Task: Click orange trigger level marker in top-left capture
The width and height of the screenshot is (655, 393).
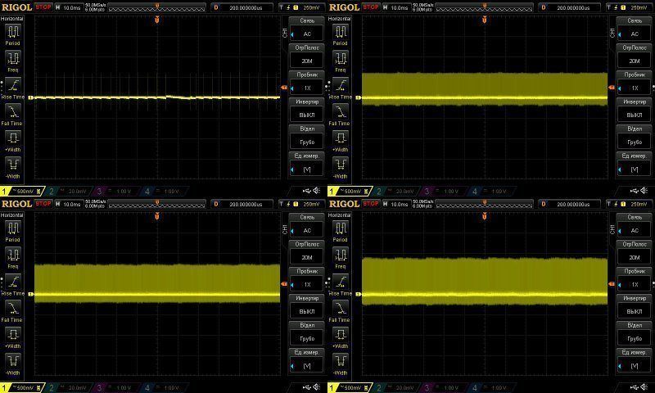Action: 283,88
